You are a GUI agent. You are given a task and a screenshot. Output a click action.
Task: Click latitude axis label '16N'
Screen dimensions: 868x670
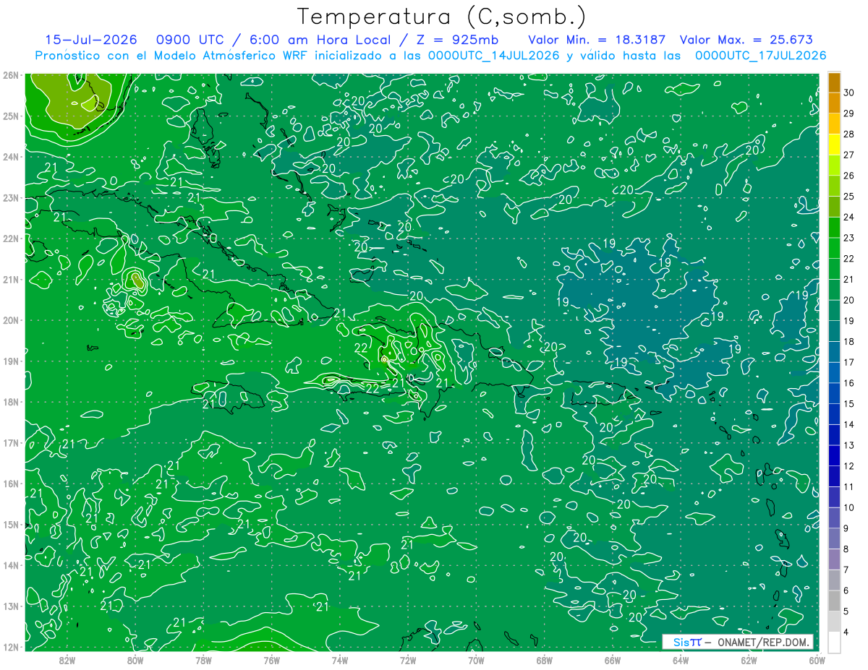(11, 484)
